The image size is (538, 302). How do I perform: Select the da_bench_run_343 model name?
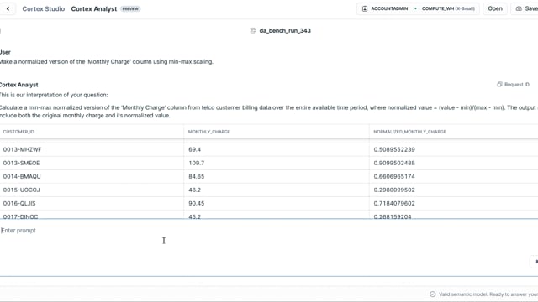coord(285,30)
